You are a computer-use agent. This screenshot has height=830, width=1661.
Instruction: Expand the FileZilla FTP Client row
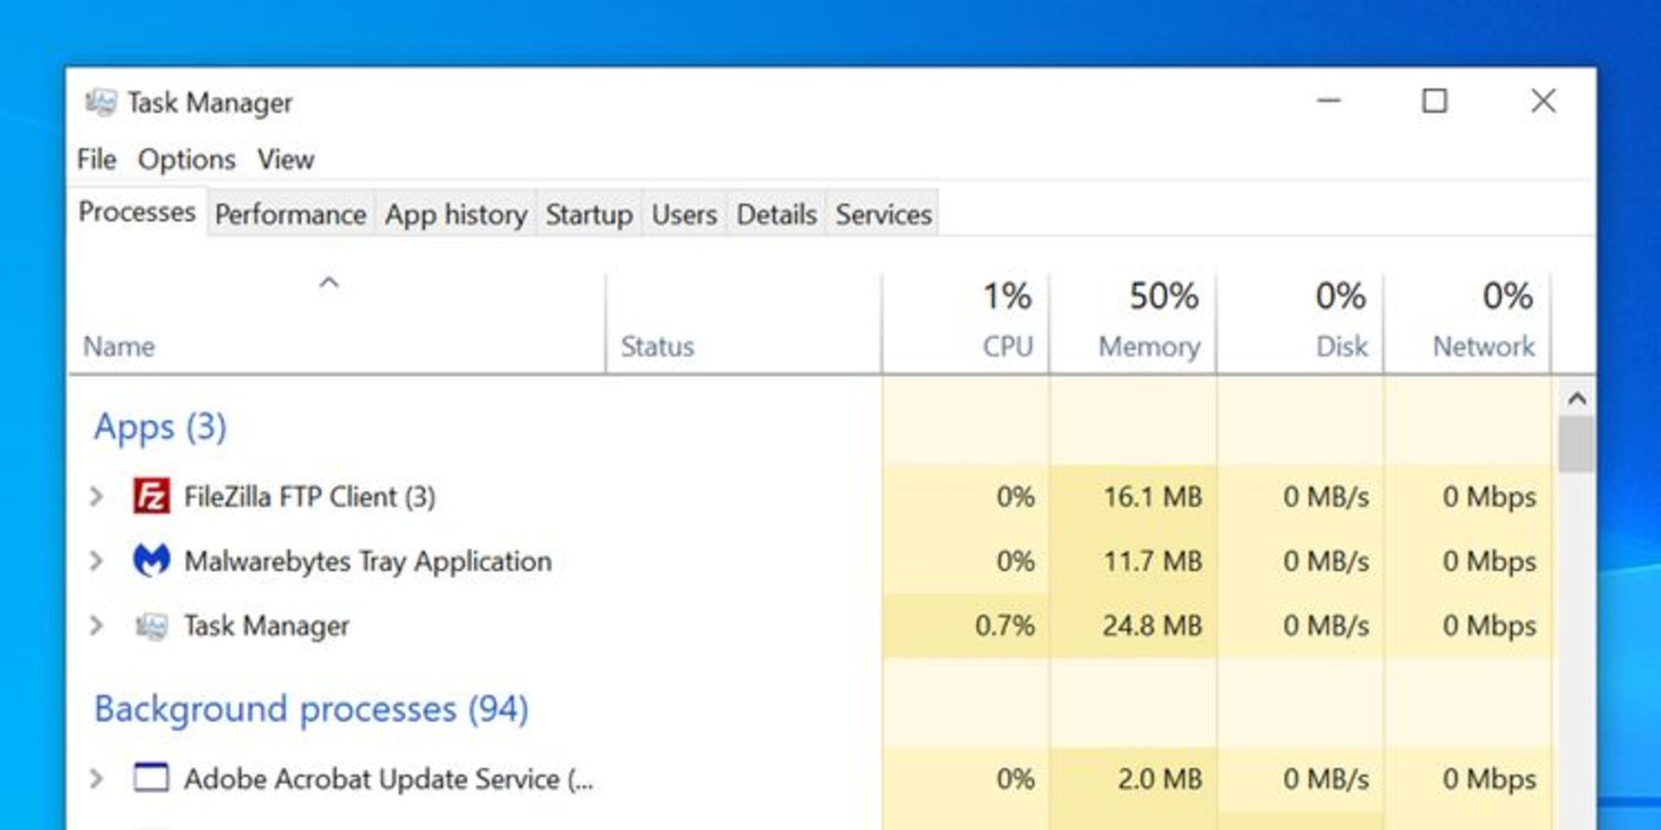(x=96, y=496)
